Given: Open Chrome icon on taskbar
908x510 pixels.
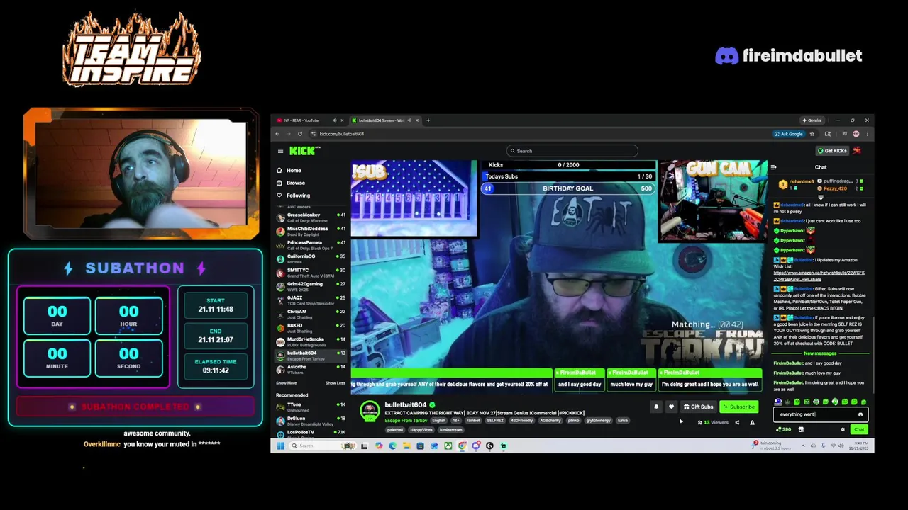Looking at the screenshot, I should pyautogui.click(x=462, y=446).
